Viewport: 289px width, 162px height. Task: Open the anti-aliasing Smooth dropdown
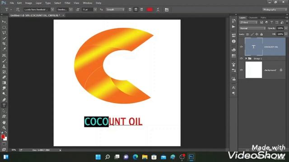tap(115, 9)
